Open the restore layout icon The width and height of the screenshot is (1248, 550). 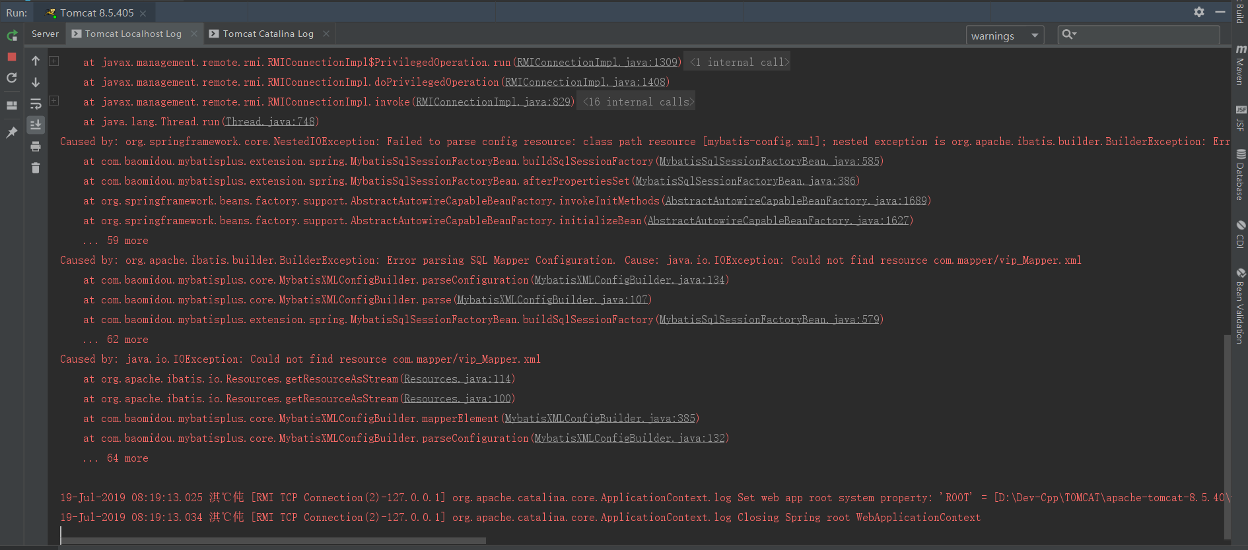tap(12, 106)
